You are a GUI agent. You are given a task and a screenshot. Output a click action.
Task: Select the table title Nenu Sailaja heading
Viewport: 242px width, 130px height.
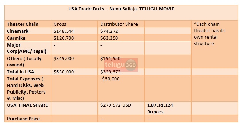pyautogui.click(x=121, y=9)
